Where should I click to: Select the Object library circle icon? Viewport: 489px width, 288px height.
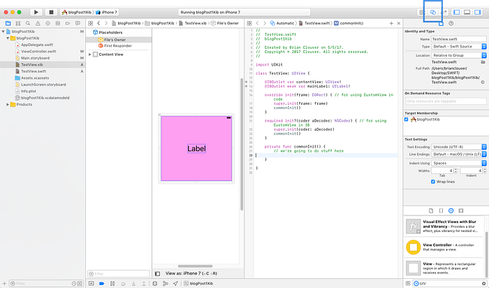[451, 210]
